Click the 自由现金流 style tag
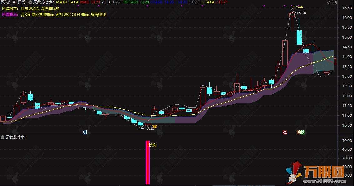The height and width of the screenshot is (186, 354). click(30, 8)
